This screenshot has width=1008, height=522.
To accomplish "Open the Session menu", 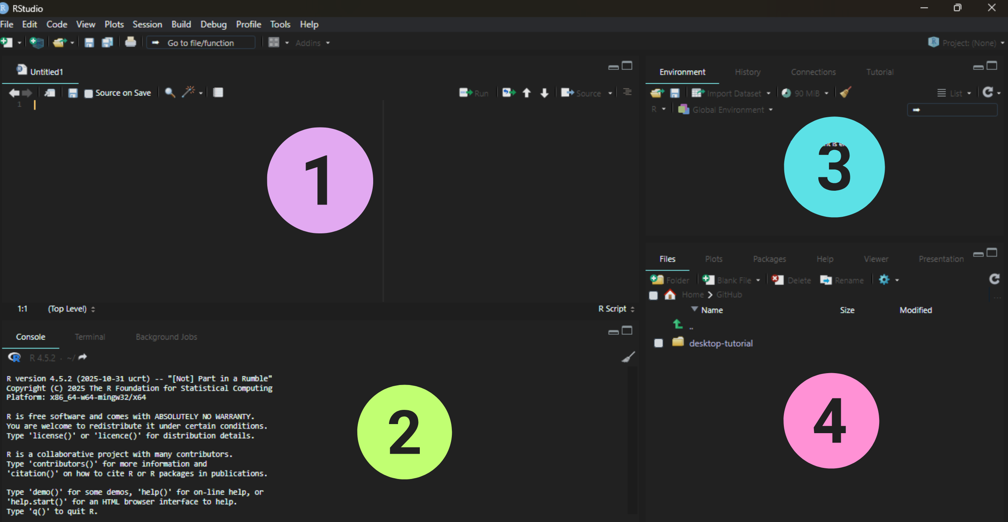I will tap(147, 24).
